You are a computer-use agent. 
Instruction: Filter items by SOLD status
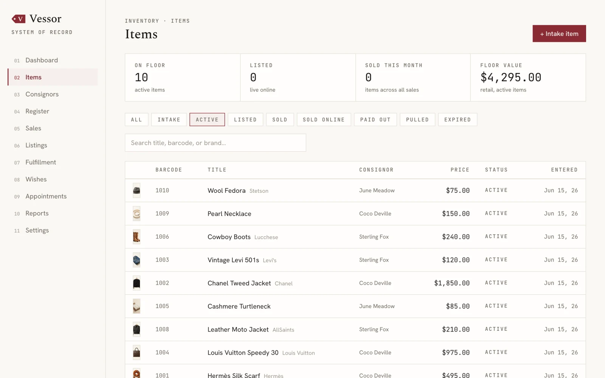click(280, 119)
